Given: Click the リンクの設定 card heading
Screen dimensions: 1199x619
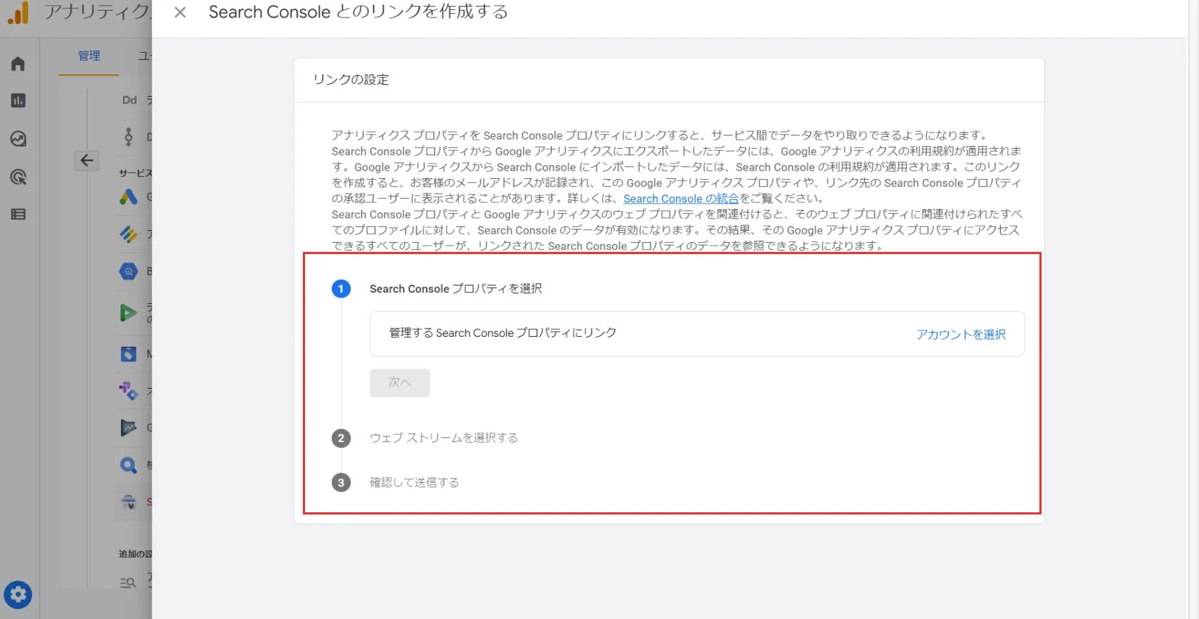Looking at the screenshot, I should 351,79.
